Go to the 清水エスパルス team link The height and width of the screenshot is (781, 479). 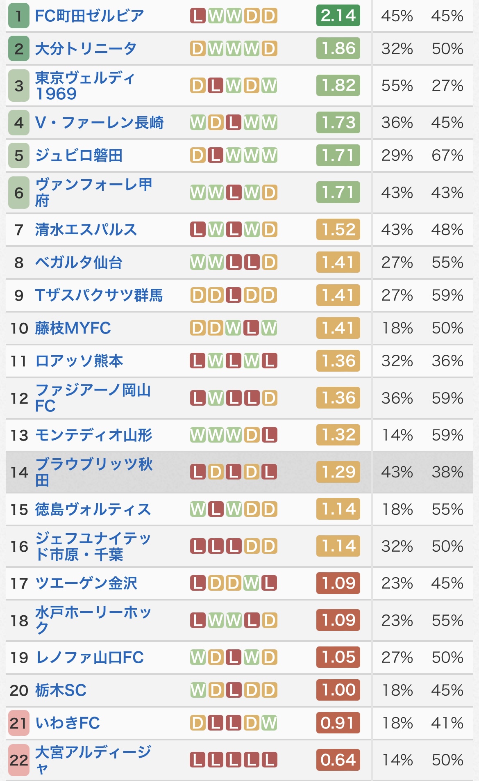pyautogui.click(x=86, y=230)
